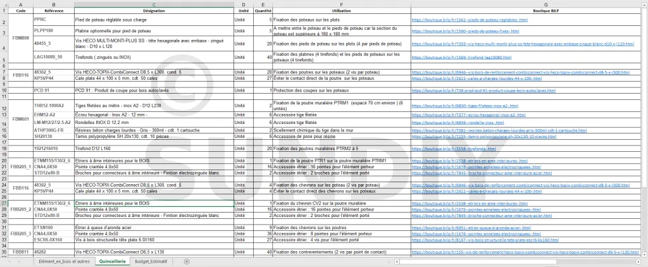
Task: Add a new sheet with plus icon
Action: click(x=186, y=261)
